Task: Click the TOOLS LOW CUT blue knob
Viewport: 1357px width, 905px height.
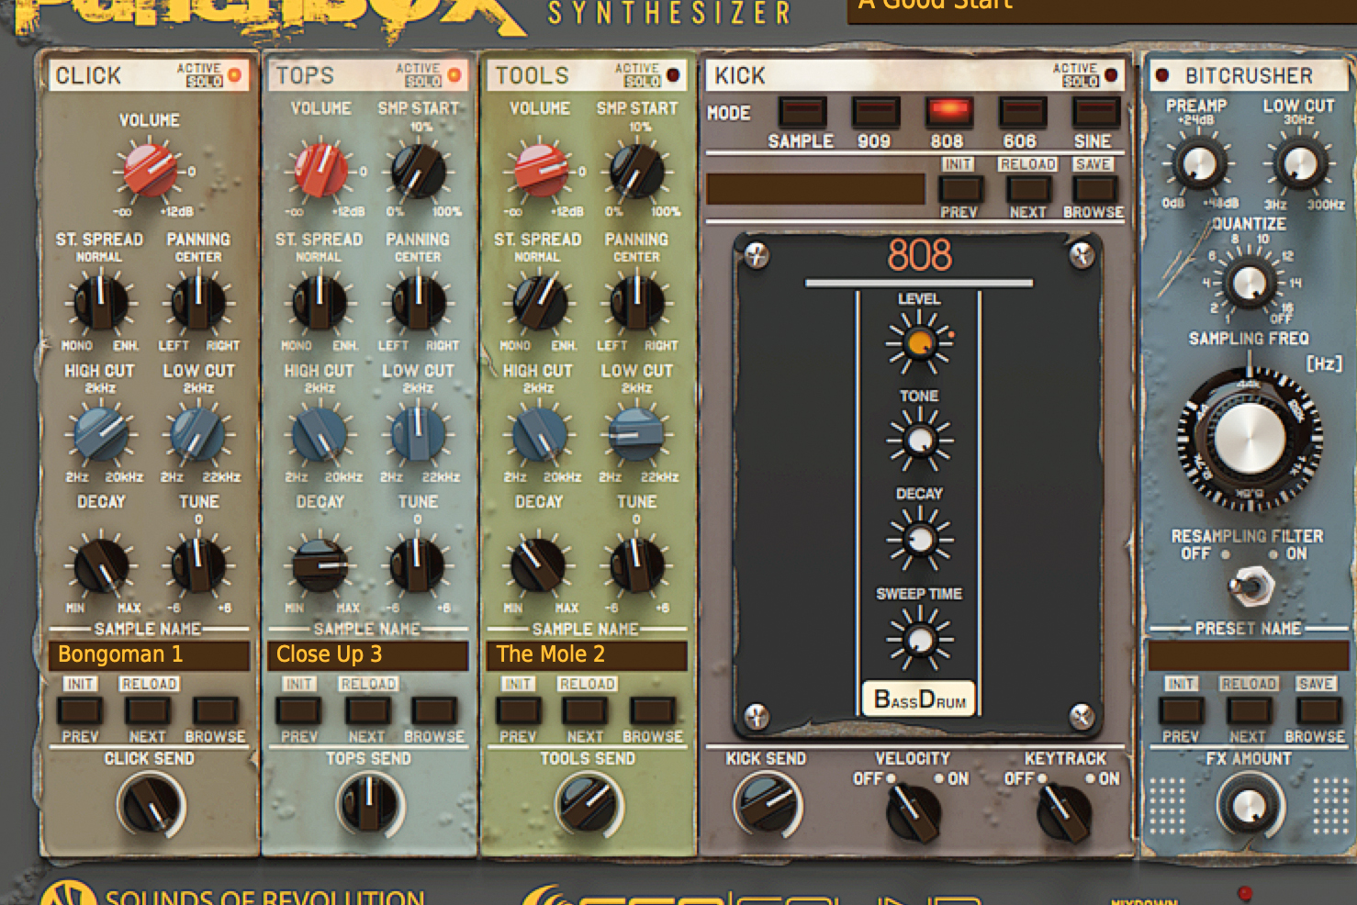Action: pos(636,435)
